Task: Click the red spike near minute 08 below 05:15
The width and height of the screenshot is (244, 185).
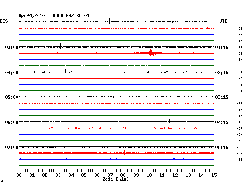Action: coord(124,152)
